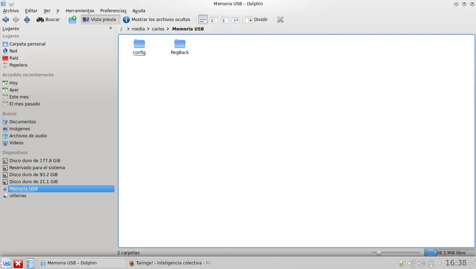Click the 2 carpetas status text
476x269 pixels.
(x=128, y=253)
